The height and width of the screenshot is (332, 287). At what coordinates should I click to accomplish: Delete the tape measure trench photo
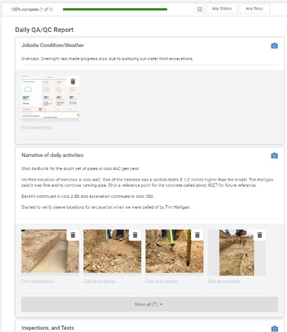coord(197,235)
